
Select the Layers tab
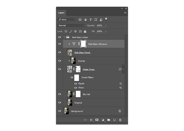point(61,13)
